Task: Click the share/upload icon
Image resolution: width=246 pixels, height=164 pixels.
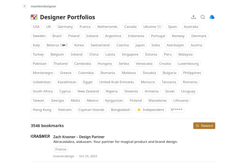Action: tap(194, 17)
